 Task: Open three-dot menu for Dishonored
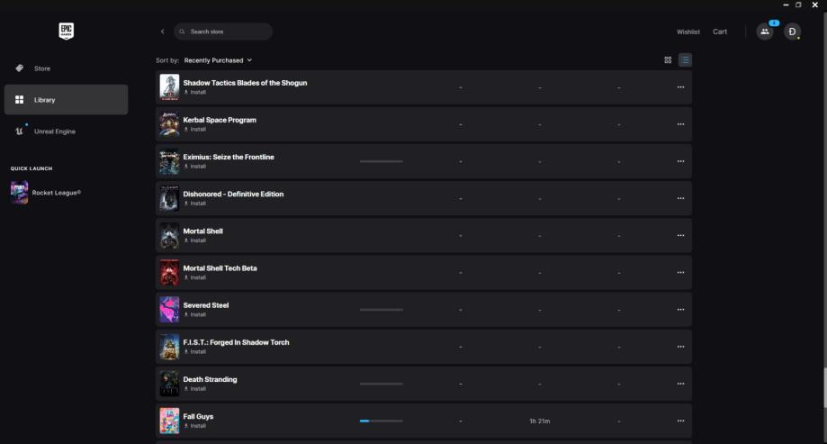(680, 198)
